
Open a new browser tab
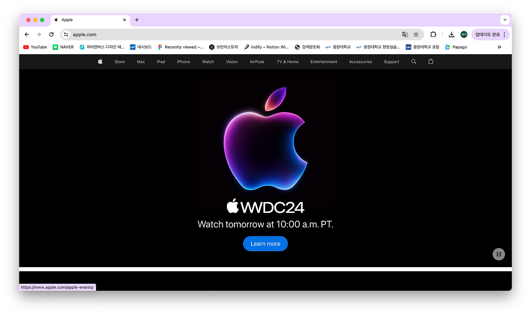tap(137, 20)
